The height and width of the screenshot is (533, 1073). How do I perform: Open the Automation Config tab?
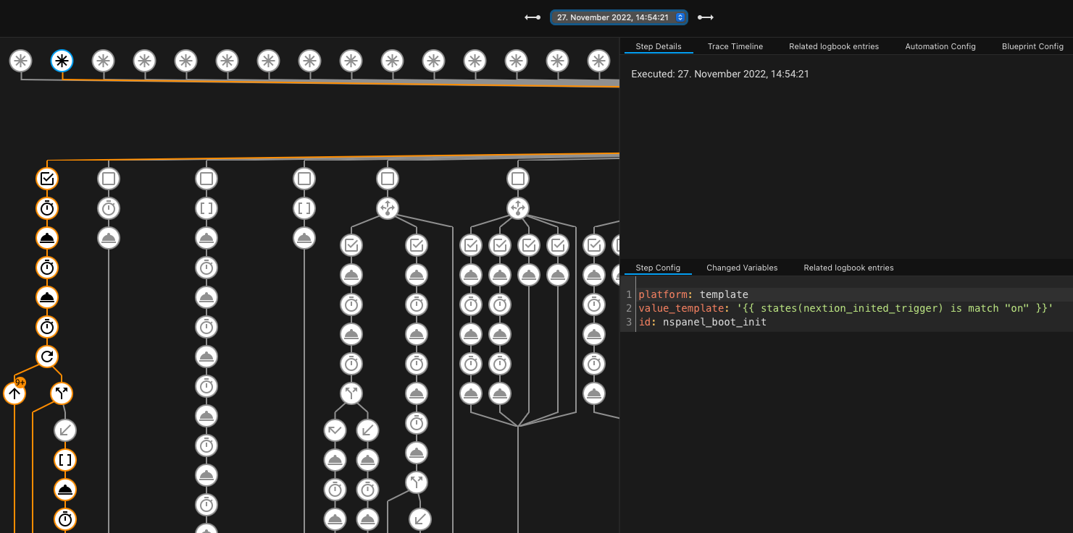coord(940,46)
